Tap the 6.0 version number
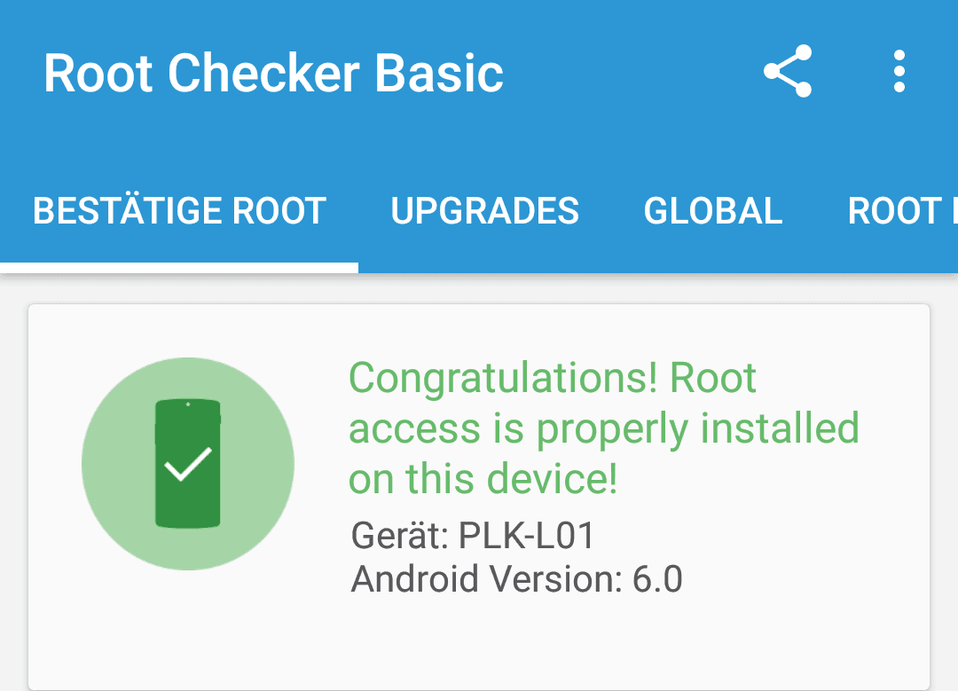 point(657,578)
